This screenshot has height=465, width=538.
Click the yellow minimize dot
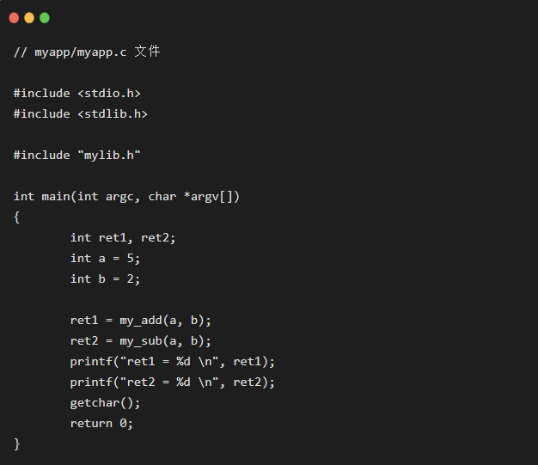(29, 18)
